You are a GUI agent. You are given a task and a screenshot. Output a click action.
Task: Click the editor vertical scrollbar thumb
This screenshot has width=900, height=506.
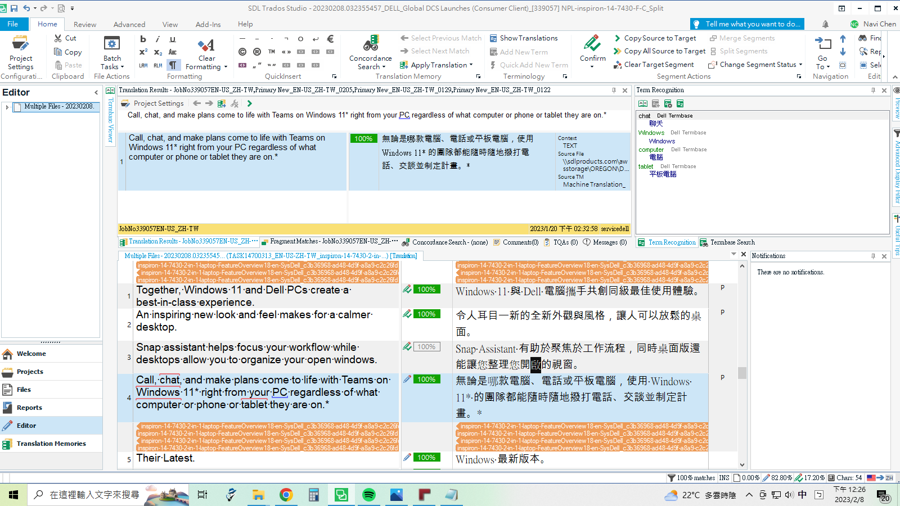[x=742, y=373]
